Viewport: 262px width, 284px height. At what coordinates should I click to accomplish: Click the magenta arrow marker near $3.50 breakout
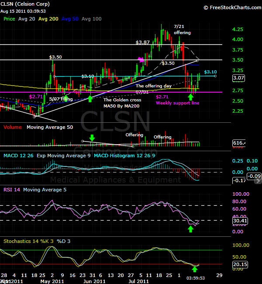(141, 59)
